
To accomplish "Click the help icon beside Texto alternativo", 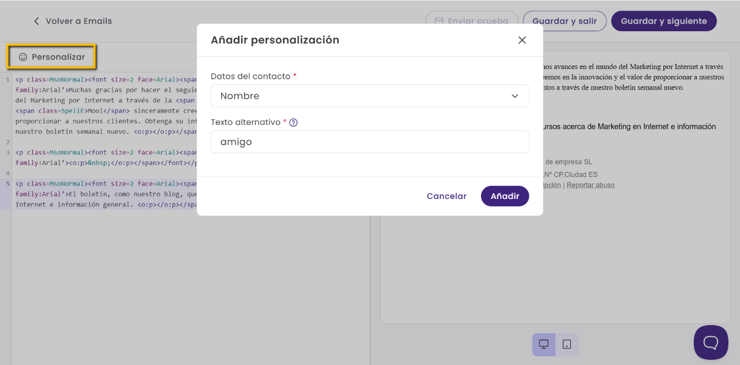I will click(x=293, y=123).
